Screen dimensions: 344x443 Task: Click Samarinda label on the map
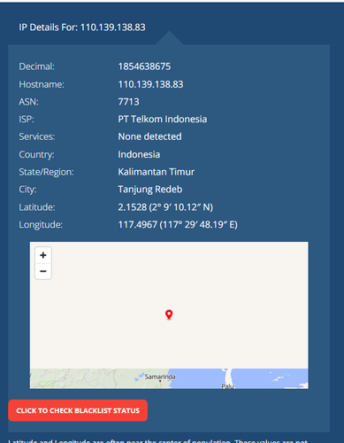pyautogui.click(x=160, y=377)
